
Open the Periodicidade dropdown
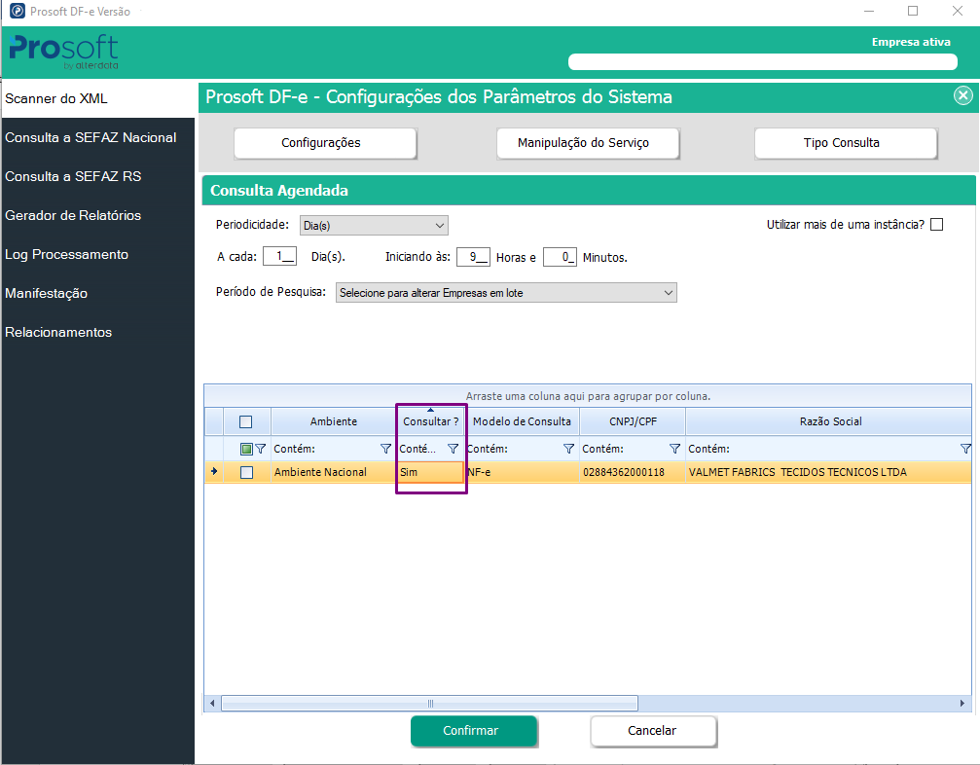(374, 226)
